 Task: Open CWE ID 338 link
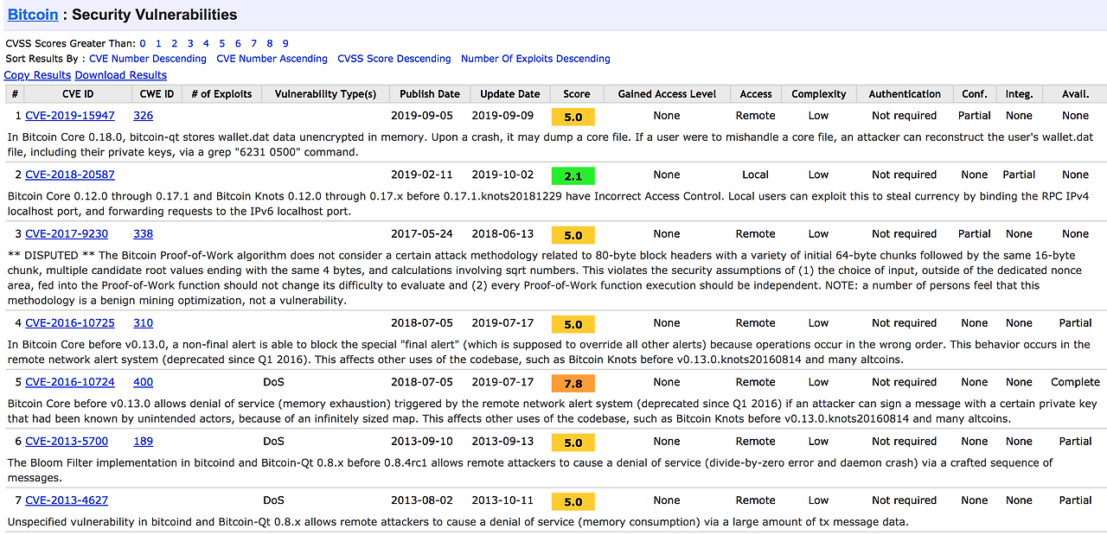coord(144,233)
